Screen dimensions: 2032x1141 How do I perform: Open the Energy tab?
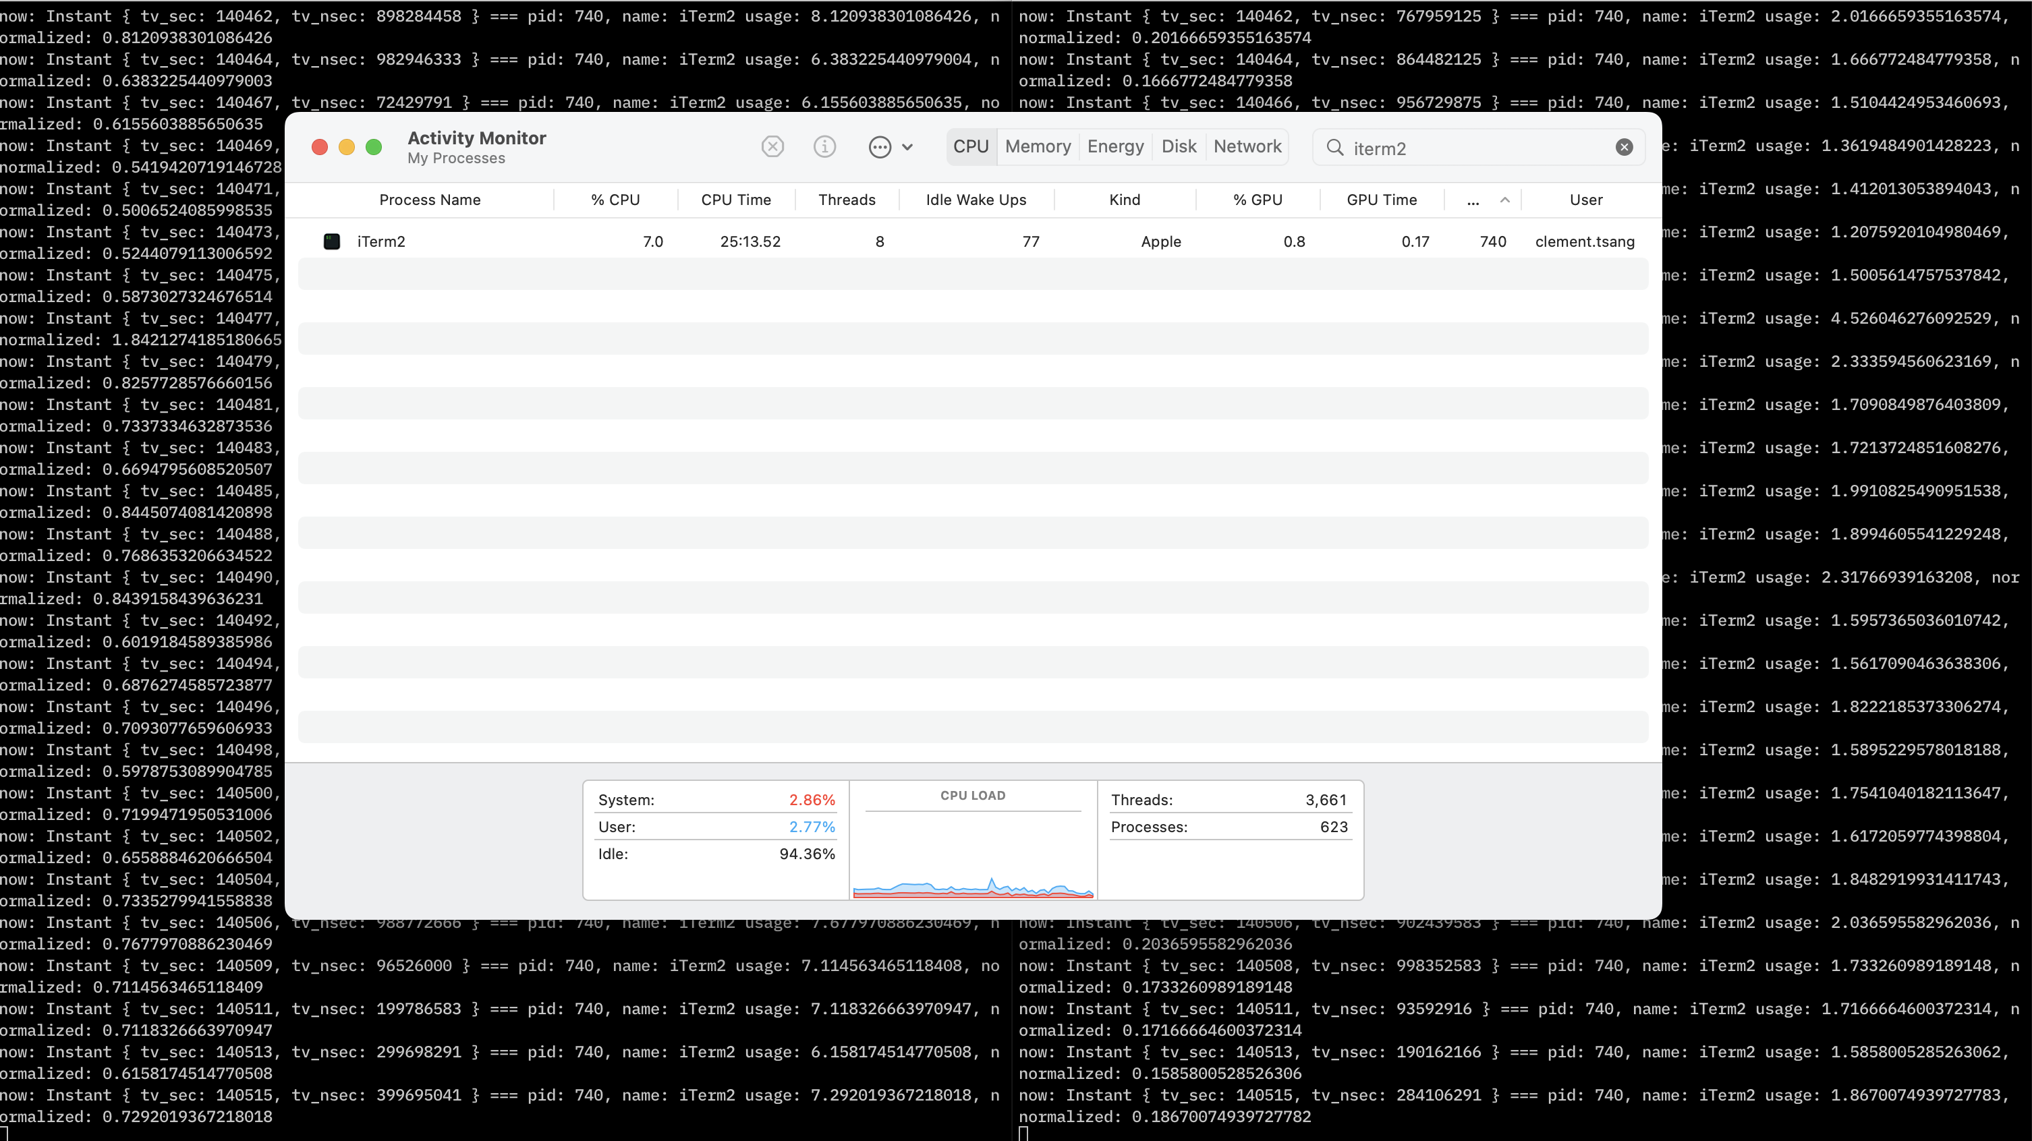pyautogui.click(x=1114, y=146)
